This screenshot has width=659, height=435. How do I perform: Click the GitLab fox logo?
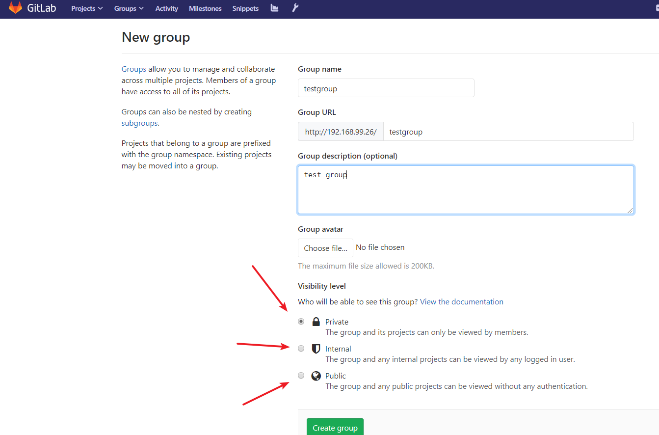pyautogui.click(x=15, y=7)
